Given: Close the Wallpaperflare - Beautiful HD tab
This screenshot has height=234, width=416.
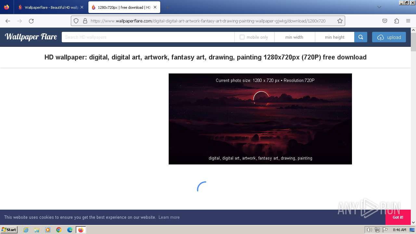Looking at the screenshot, I should pyautogui.click(x=82, y=7).
